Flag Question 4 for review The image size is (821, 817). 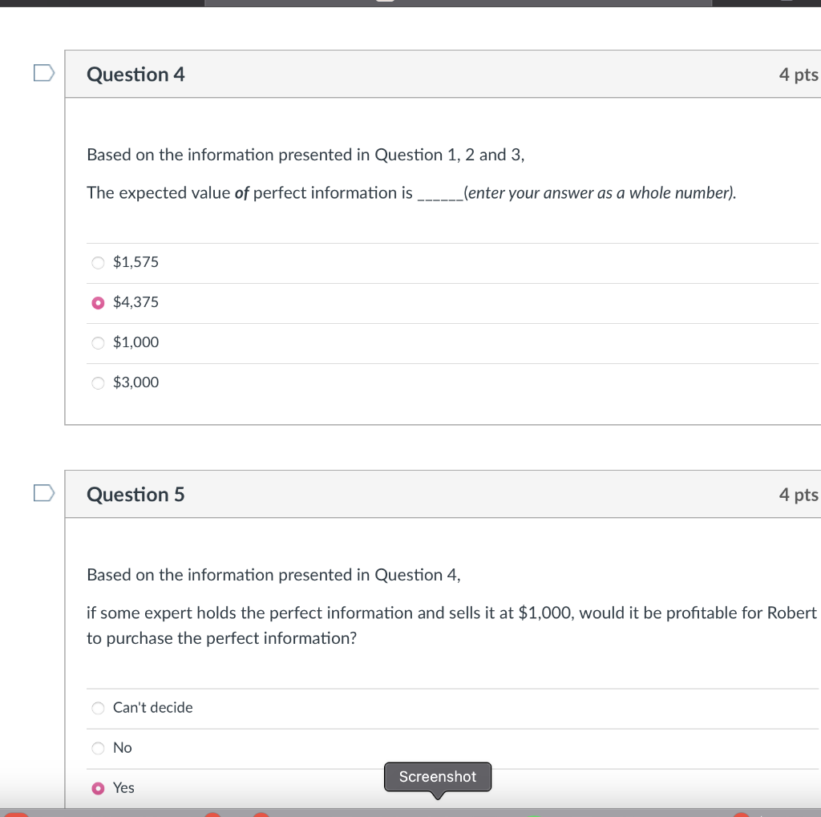tap(44, 74)
